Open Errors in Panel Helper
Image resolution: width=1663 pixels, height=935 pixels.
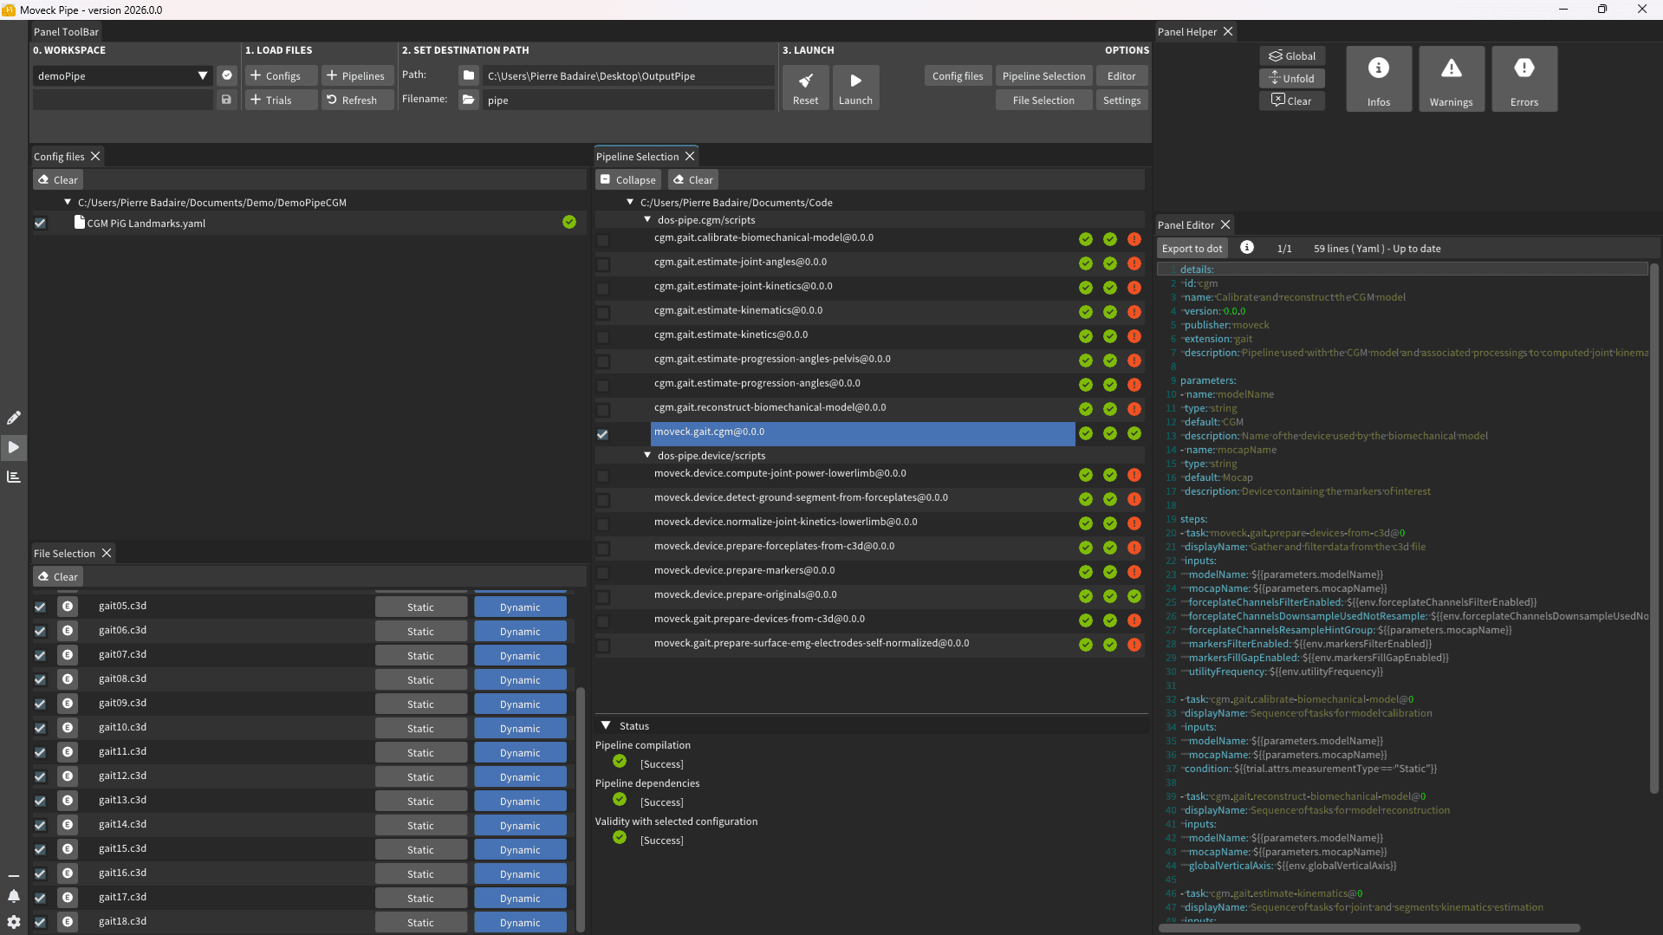(x=1524, y=79)
